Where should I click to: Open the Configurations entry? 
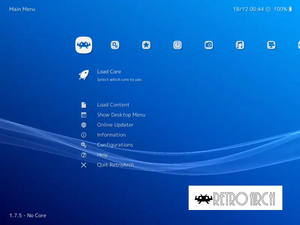tap(115, 145)
